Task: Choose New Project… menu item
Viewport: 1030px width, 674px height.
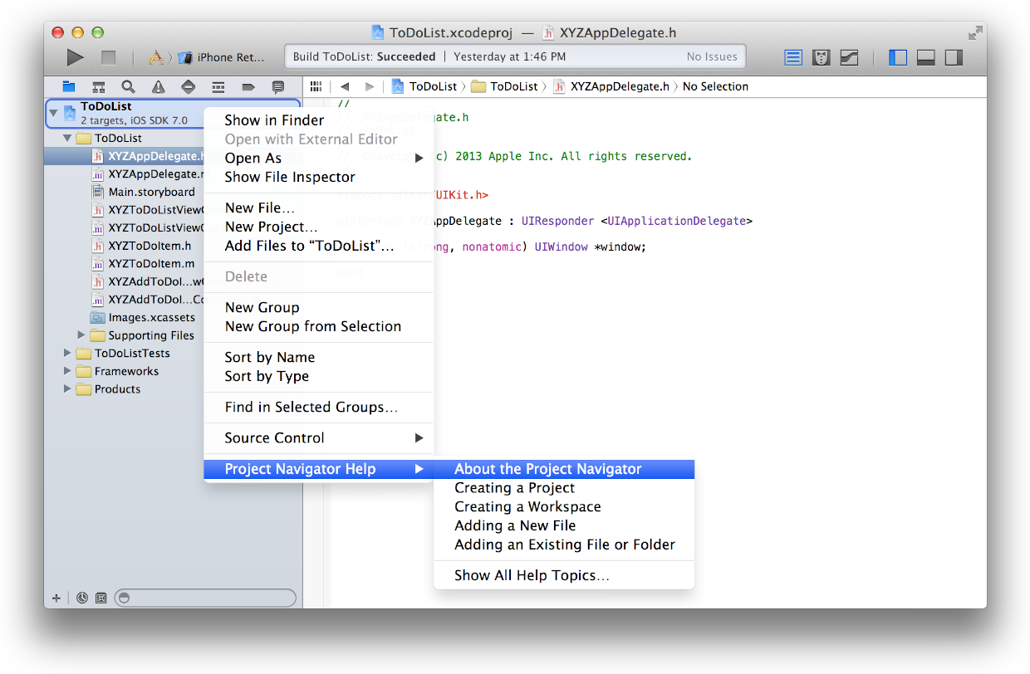Action: [x=319, y=227]
